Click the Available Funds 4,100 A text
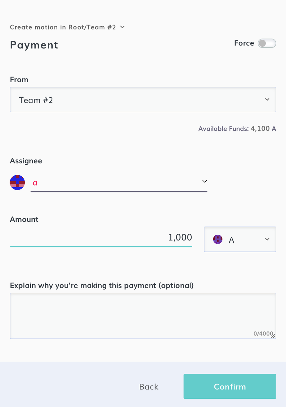This screenshot has width=286, height=407. tap(237, 129)
